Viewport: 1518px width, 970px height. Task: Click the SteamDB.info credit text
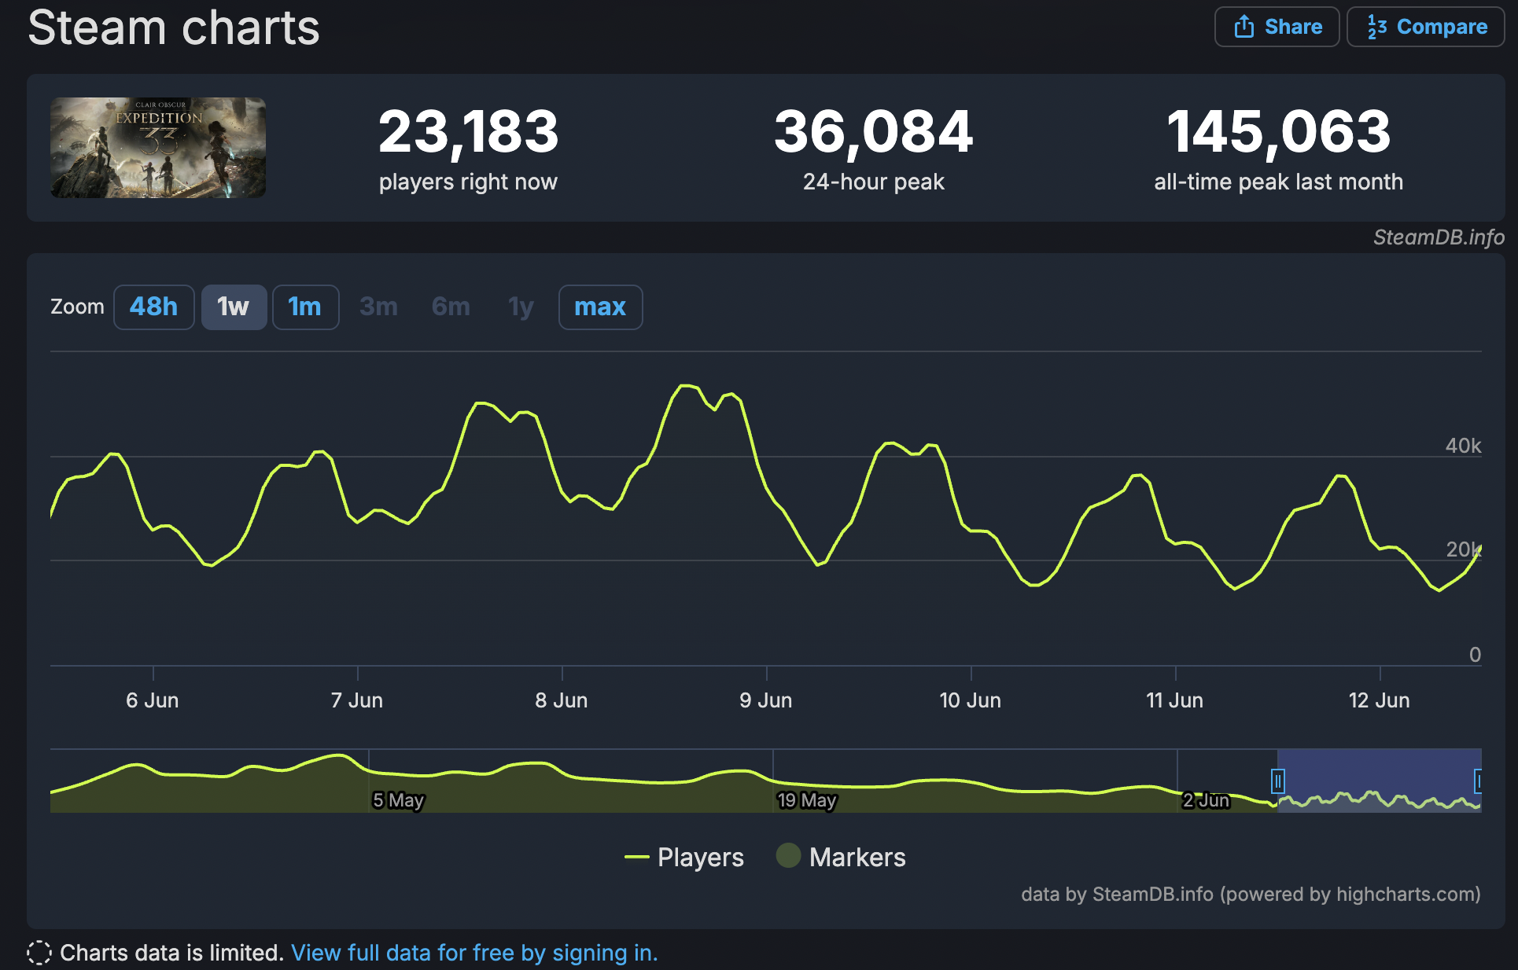pos(1439,237)
